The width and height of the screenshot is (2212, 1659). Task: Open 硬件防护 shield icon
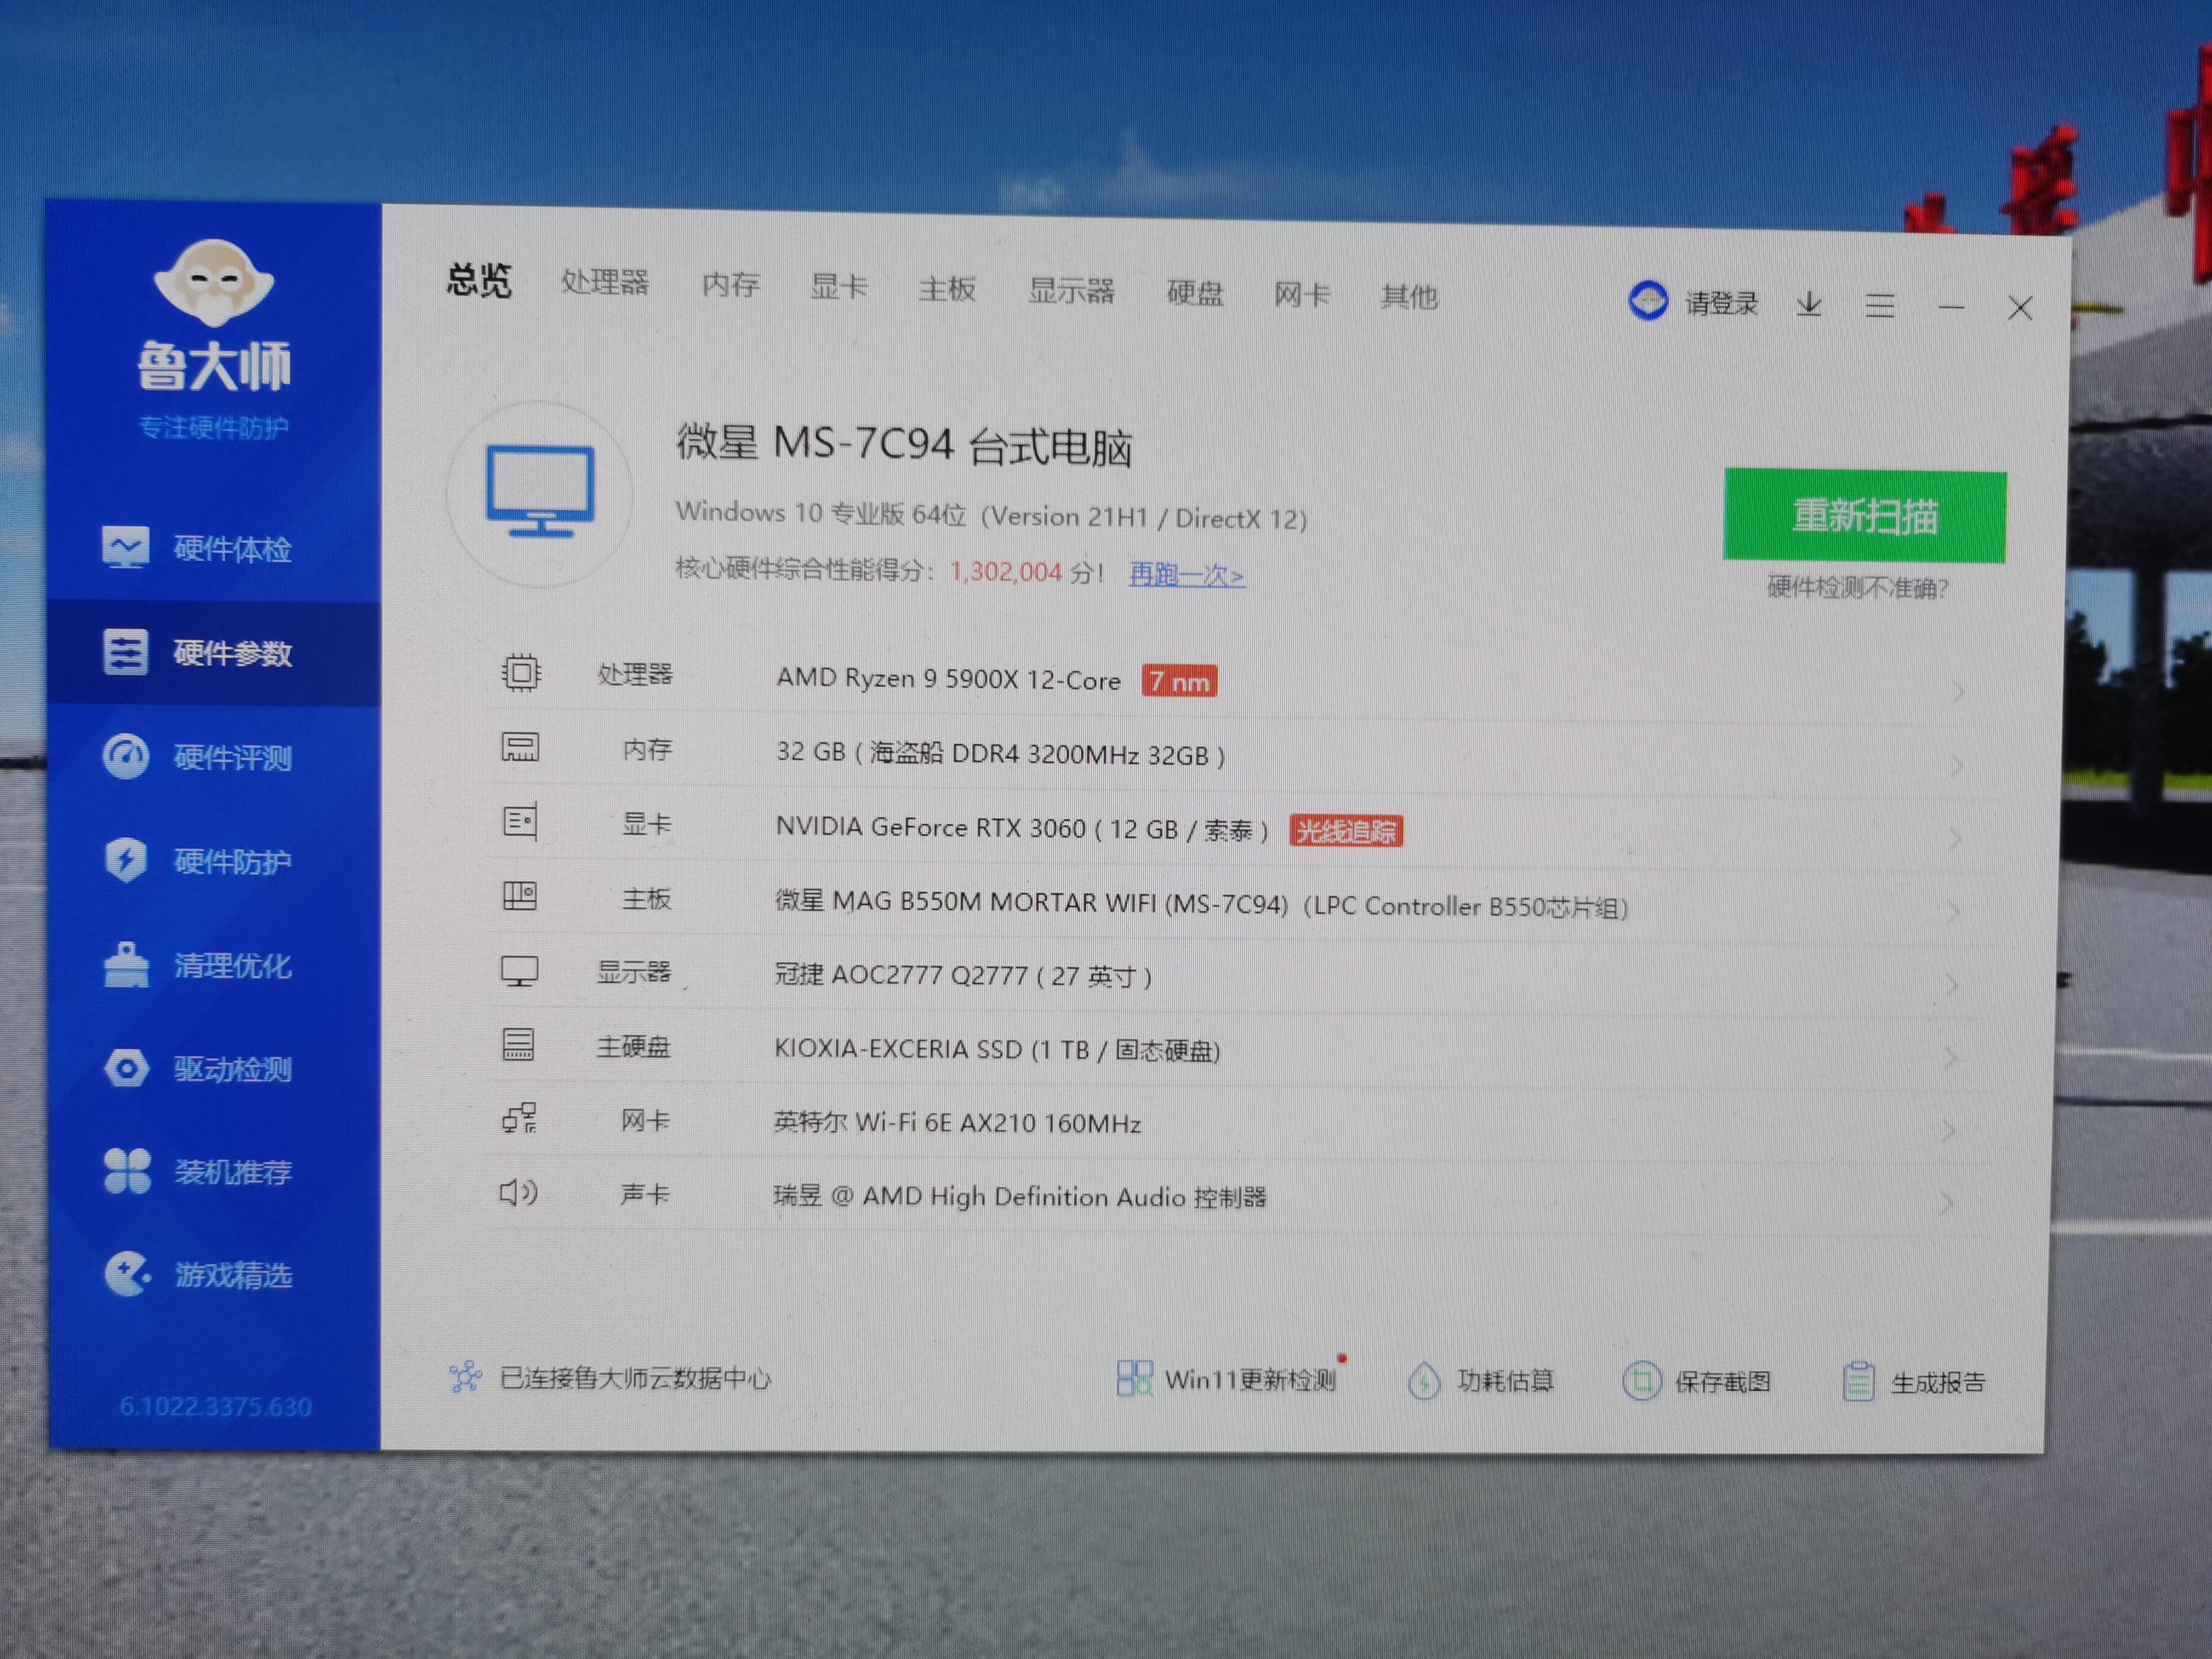pos(125,861)
